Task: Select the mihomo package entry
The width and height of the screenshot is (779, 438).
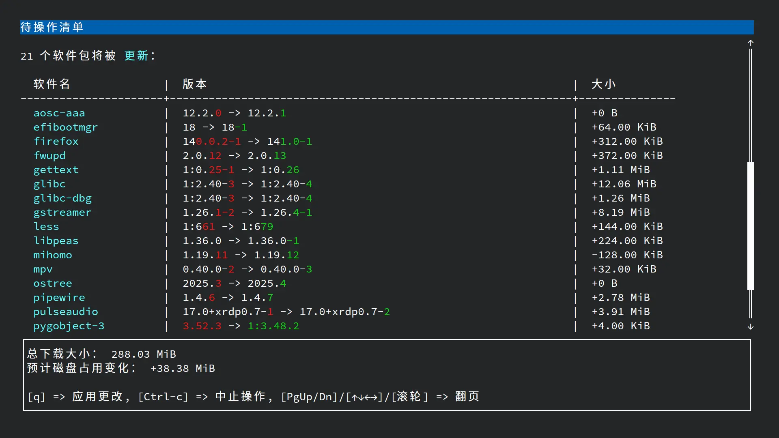Action: (x=53, y=255)
